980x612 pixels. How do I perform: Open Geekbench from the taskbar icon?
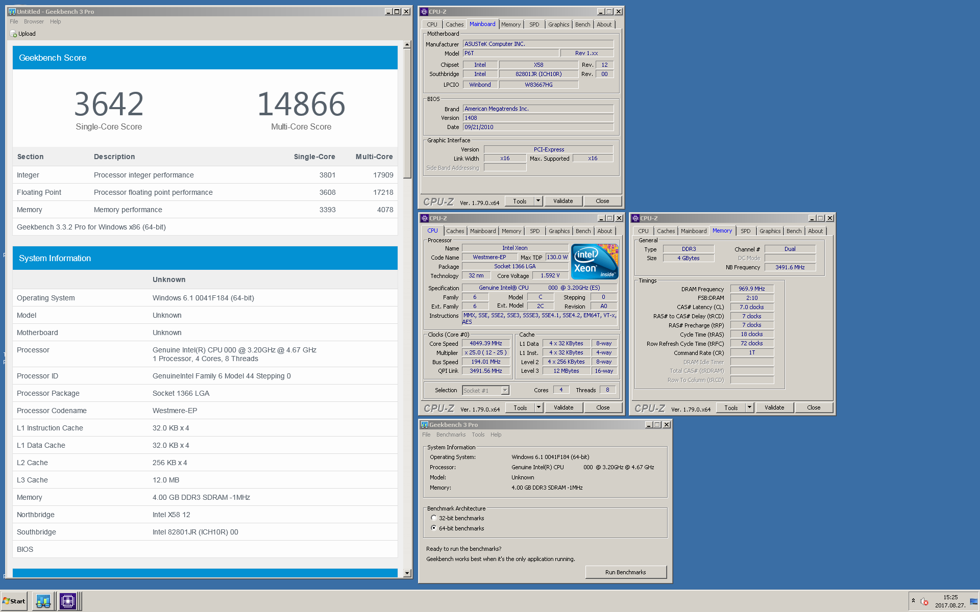point(43,601)
